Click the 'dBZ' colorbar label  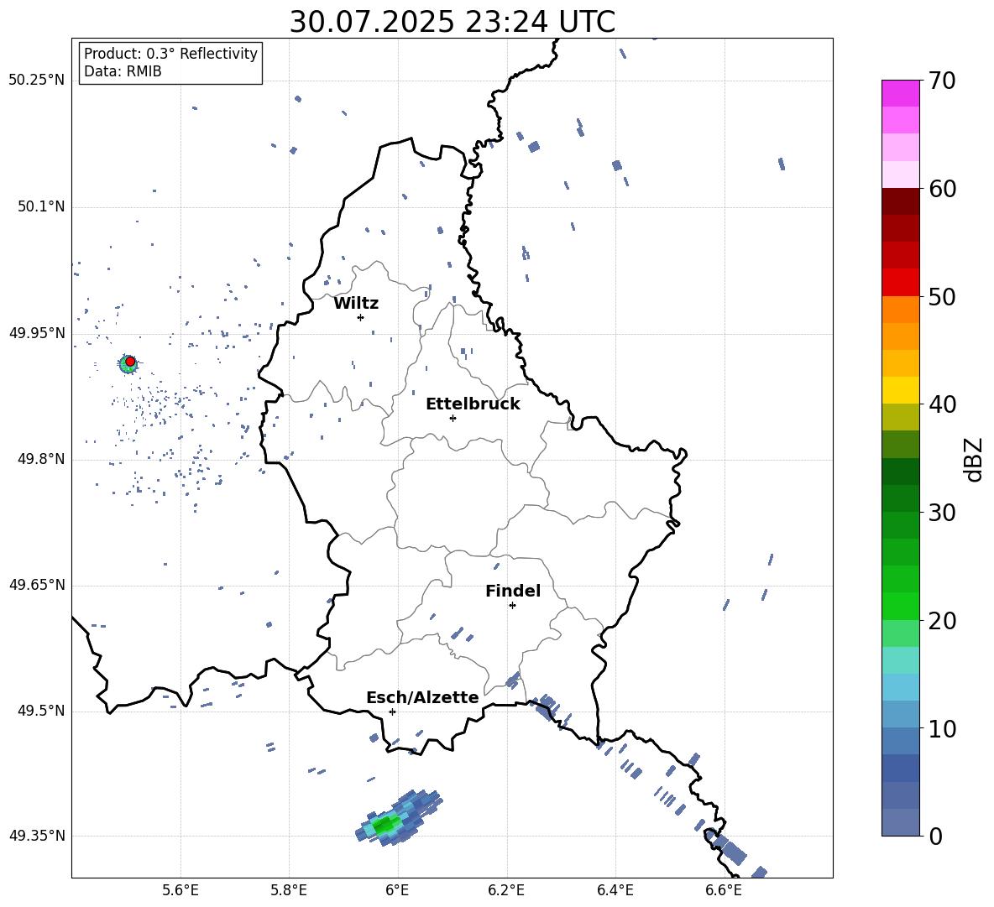(x=975, y=459)
